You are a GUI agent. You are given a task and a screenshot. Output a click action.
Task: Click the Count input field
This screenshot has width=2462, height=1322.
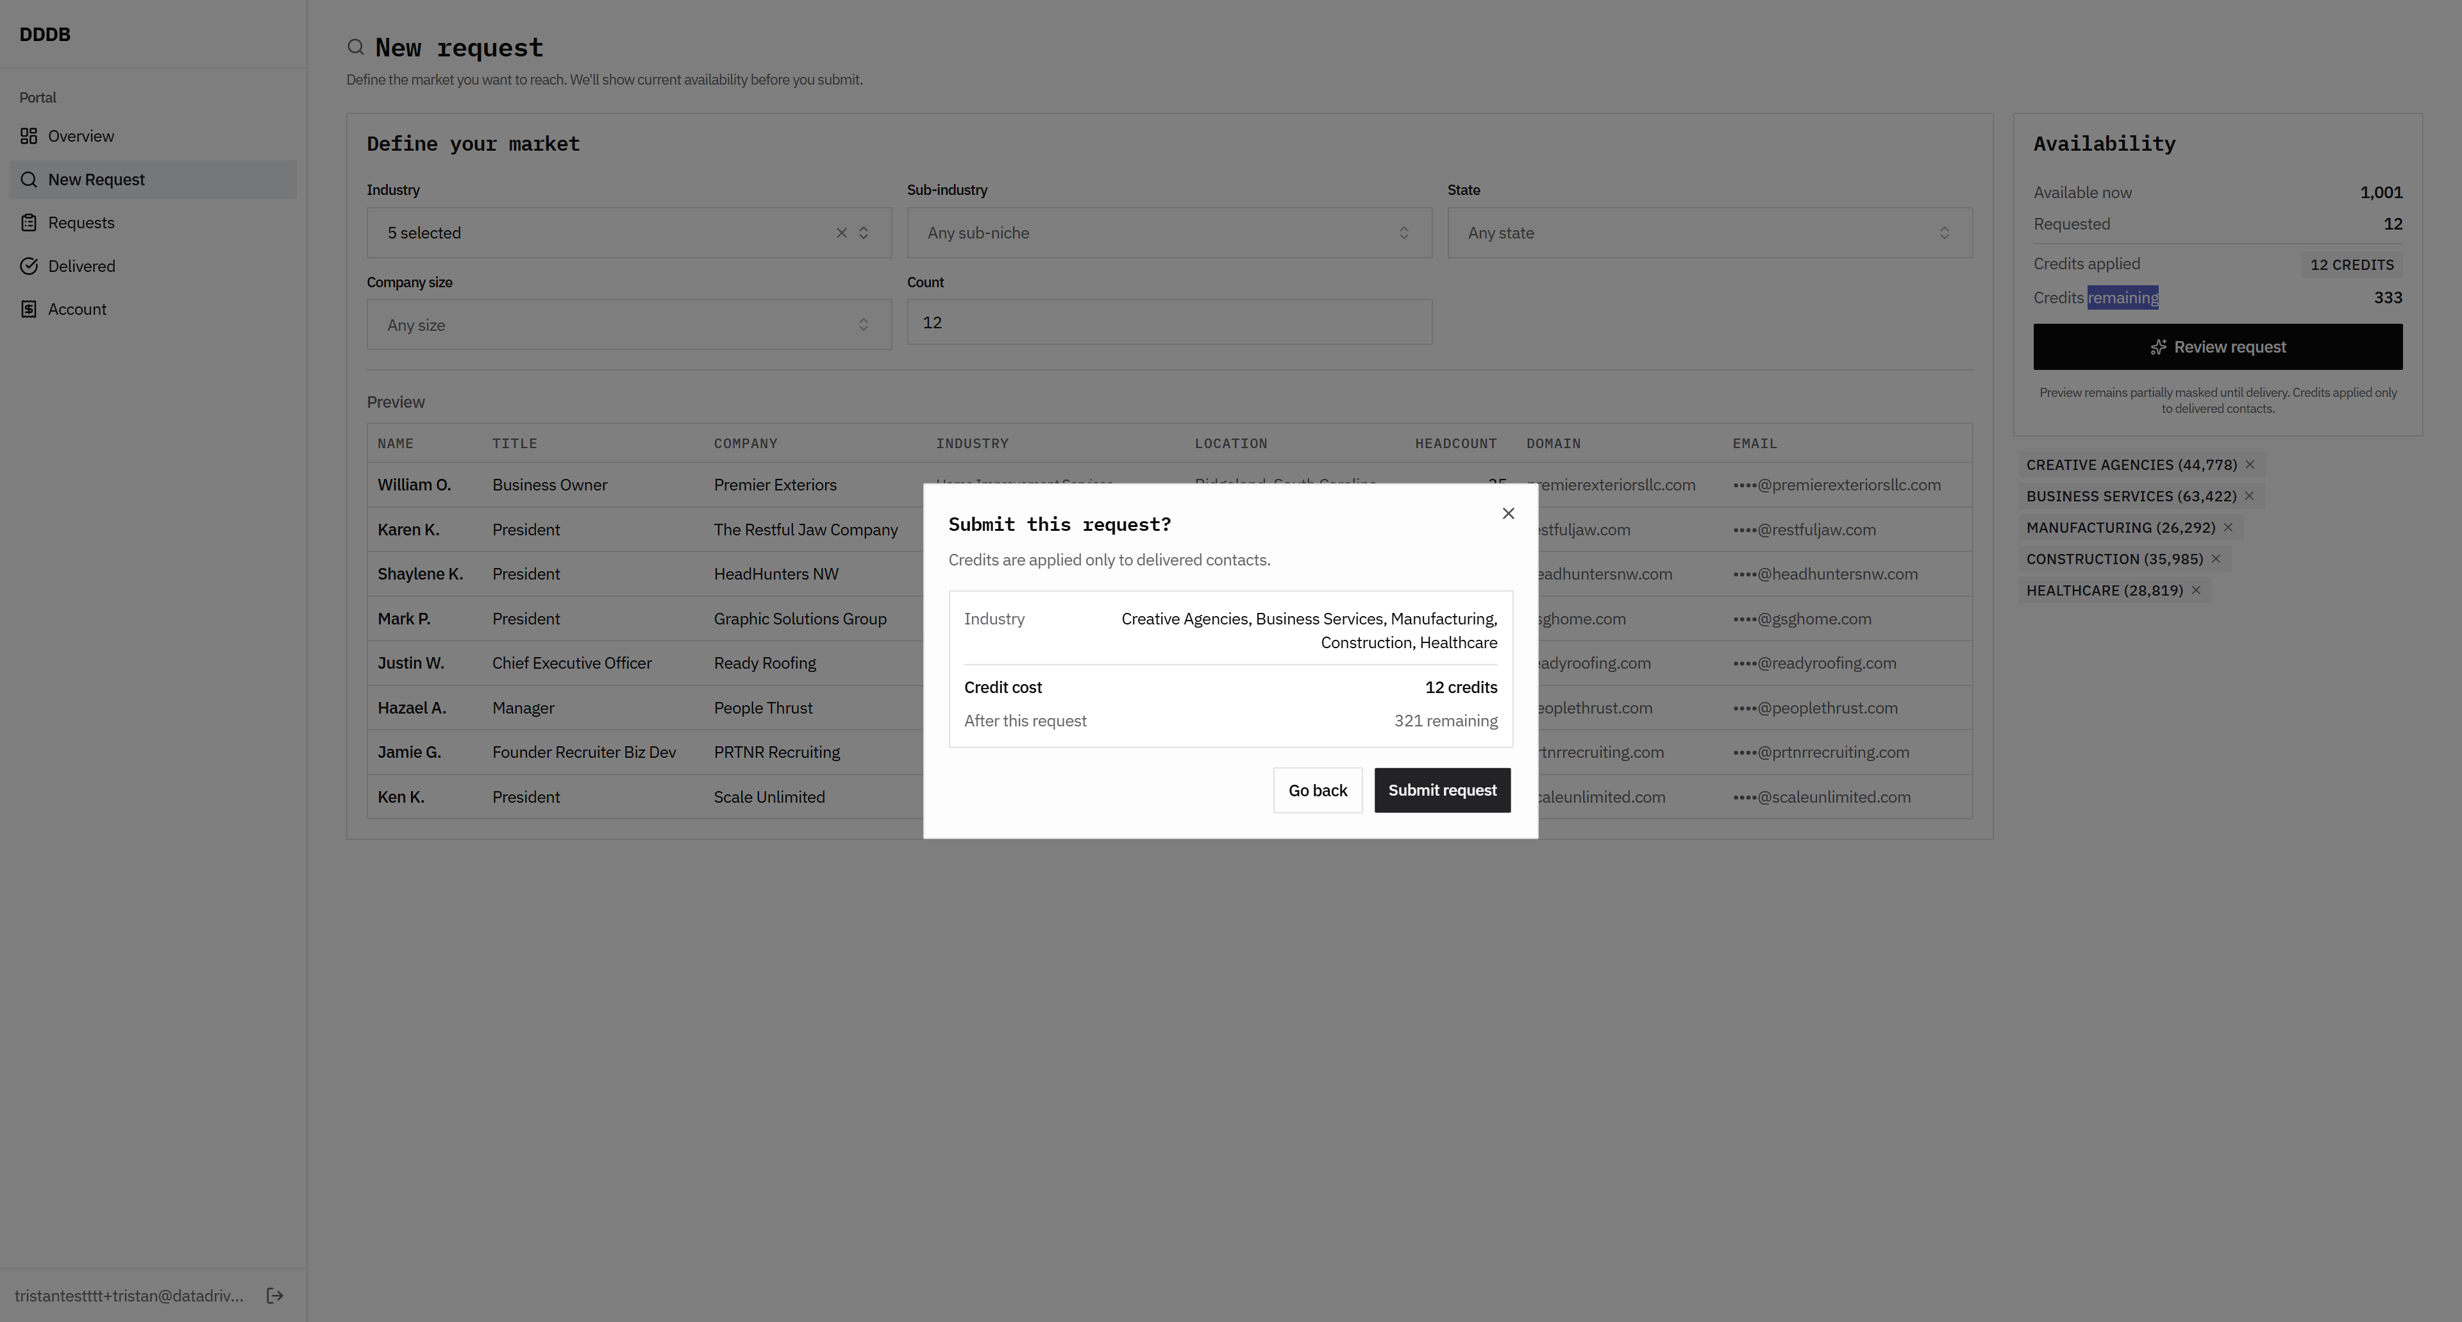(1168, 322)
